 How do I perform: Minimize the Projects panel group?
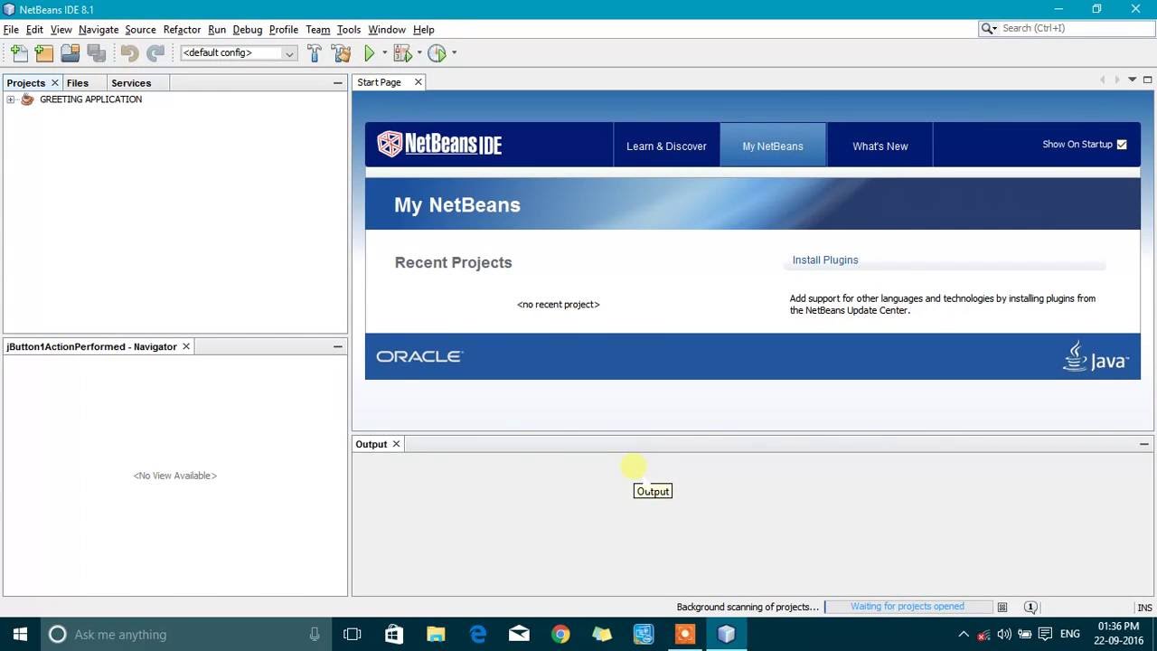[337, 83]
